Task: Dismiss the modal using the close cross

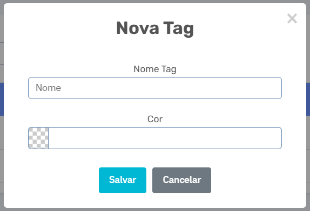Action: tap(292, 18)
